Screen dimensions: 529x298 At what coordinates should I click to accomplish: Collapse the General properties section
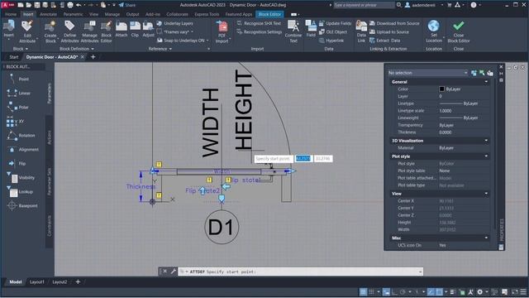click(486, 82)
